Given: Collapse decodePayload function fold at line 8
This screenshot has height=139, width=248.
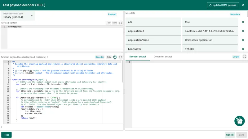Looking at the screenshot, I should coord(10,80).
